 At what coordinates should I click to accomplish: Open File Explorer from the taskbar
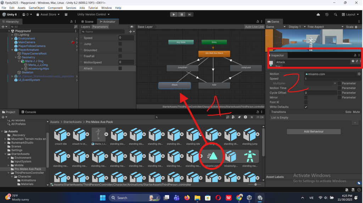click(197, 198)
